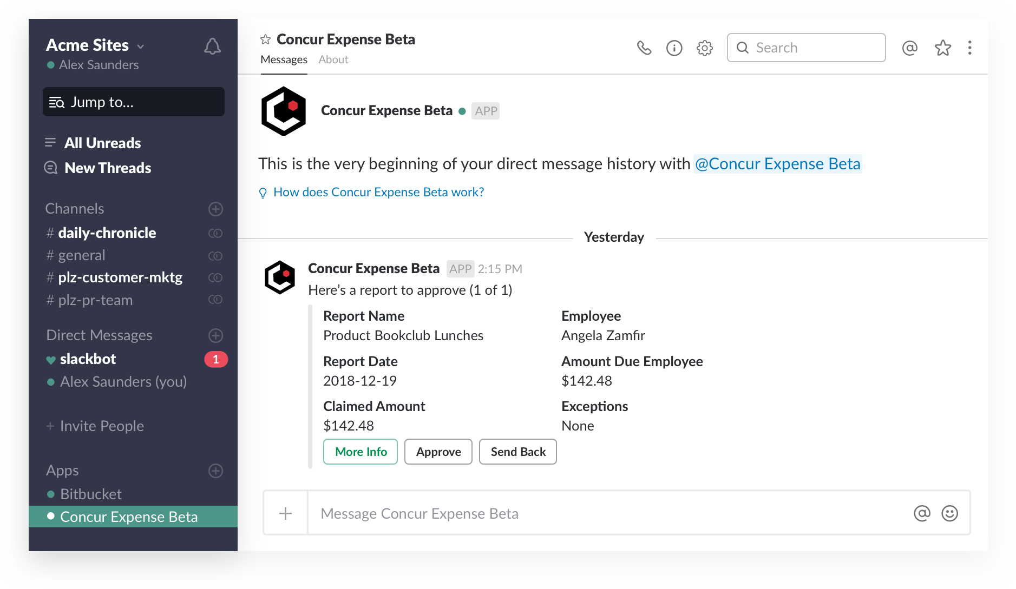
Task: Open the Acme Sites workspace menu
Action: coord(95,45)
